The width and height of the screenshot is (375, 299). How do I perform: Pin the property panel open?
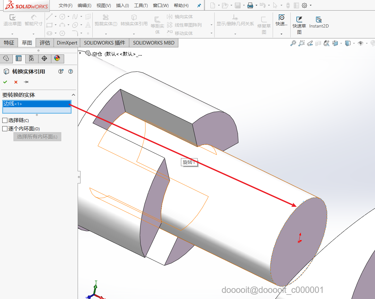pos(26,82)
